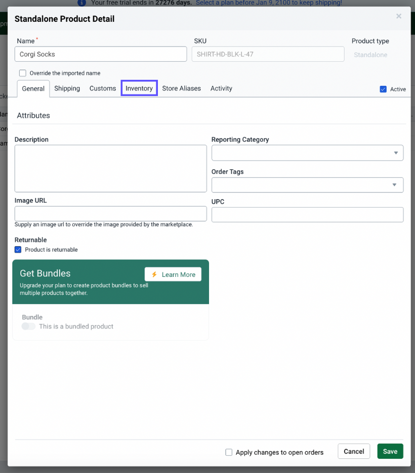View the Store Aliases tab
This screenshot has width=415, height=473.
[x=182, y=88]
